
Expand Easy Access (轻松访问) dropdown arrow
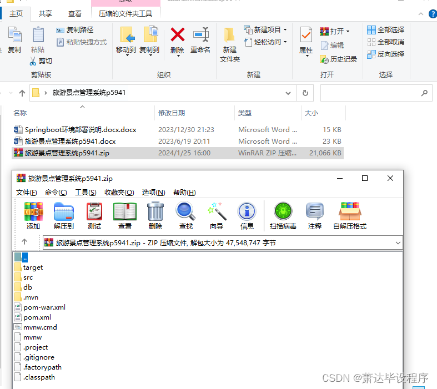[x=285, y=42]
